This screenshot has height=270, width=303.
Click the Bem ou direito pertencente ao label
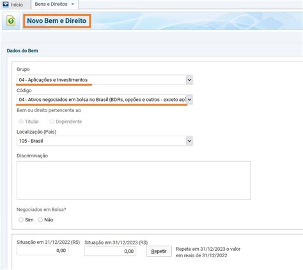pyautogui.click(x=49, y=110)
